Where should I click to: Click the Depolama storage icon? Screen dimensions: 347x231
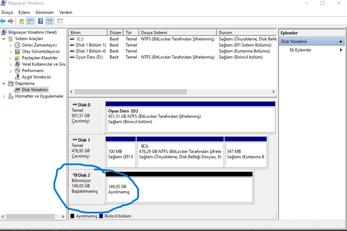click(11, 83)
